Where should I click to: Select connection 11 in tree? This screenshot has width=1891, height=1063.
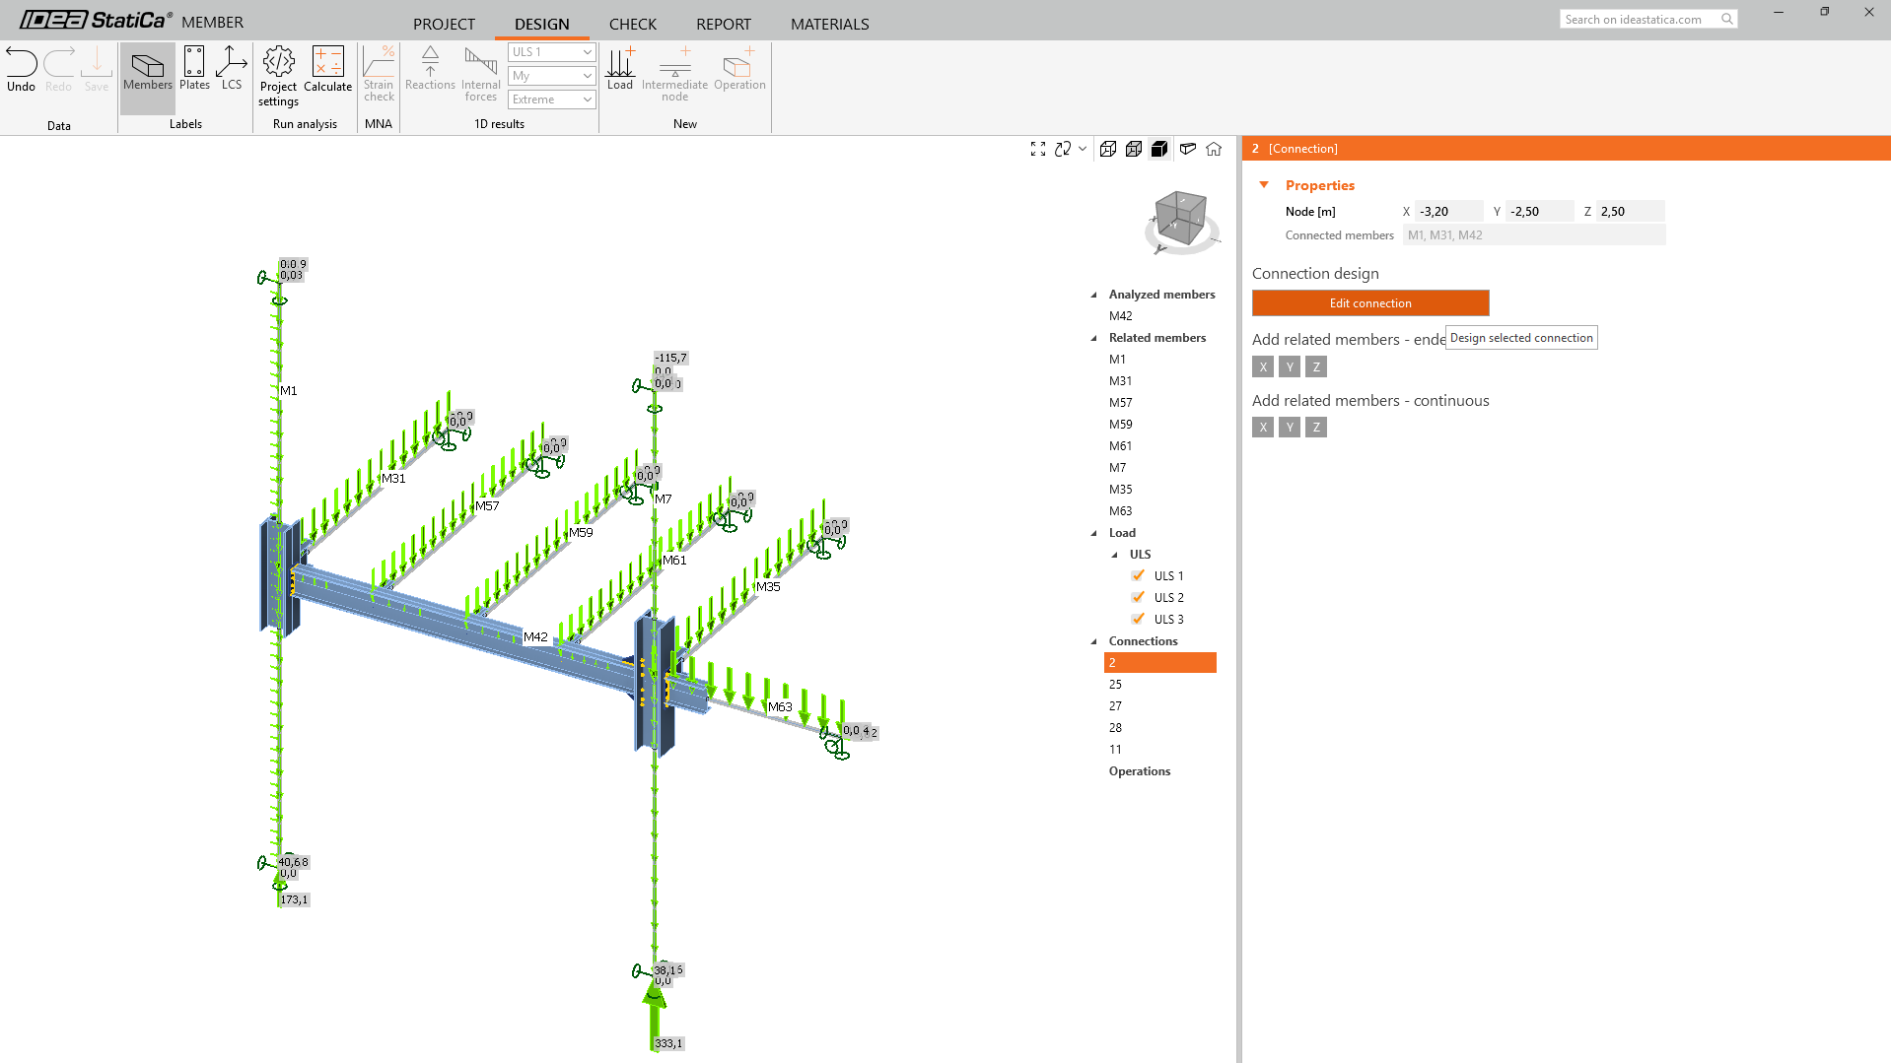click(1115, 750)
